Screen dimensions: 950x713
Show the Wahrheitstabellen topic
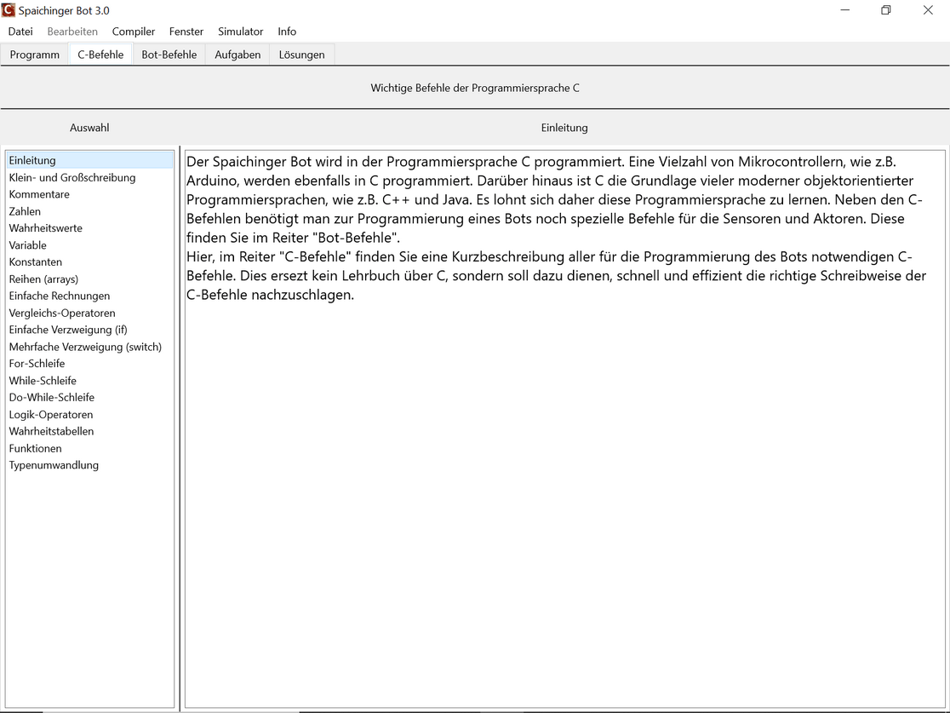point(51,431)
